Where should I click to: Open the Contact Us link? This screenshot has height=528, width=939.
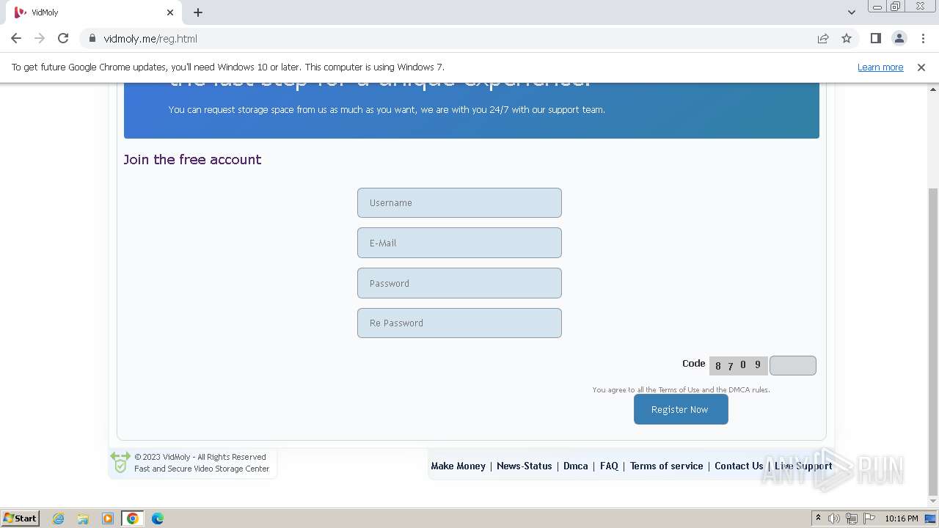pyautogui.click(x=739, y=466)
